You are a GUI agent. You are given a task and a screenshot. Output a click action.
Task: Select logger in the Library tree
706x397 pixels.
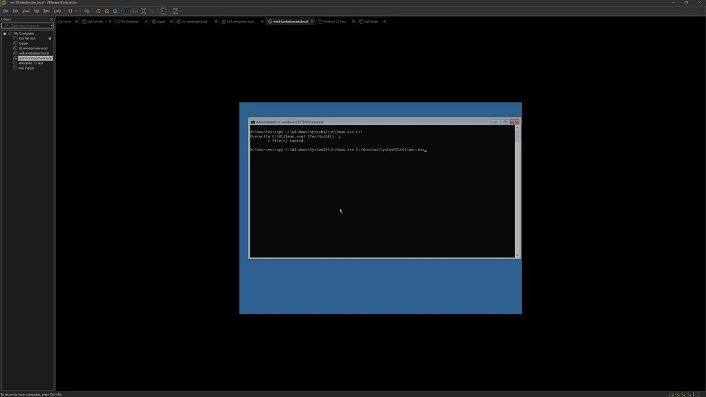click(23, 43)
